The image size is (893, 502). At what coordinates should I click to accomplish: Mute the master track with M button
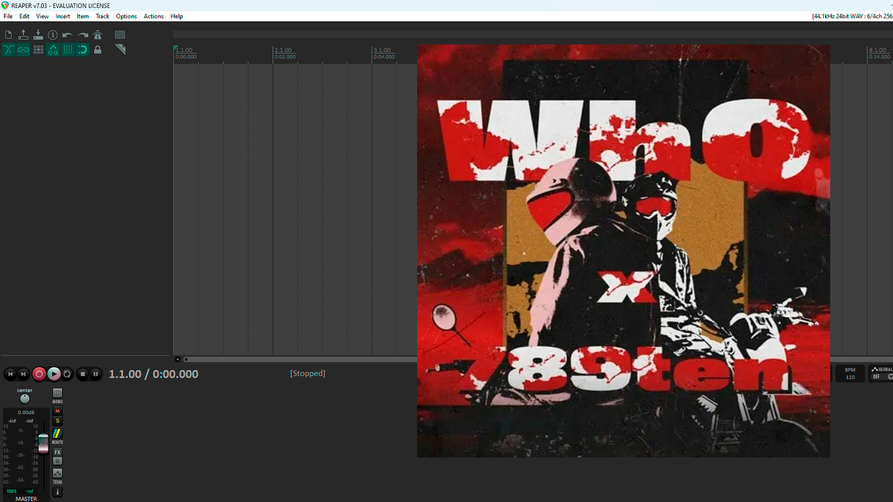pos(58,411)
